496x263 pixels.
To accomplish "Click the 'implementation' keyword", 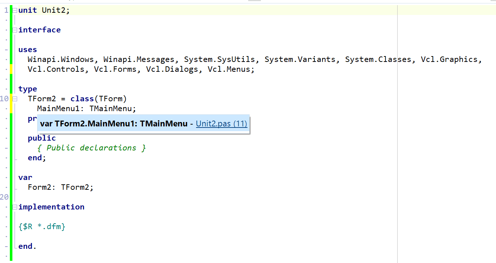I will (51, 207).
